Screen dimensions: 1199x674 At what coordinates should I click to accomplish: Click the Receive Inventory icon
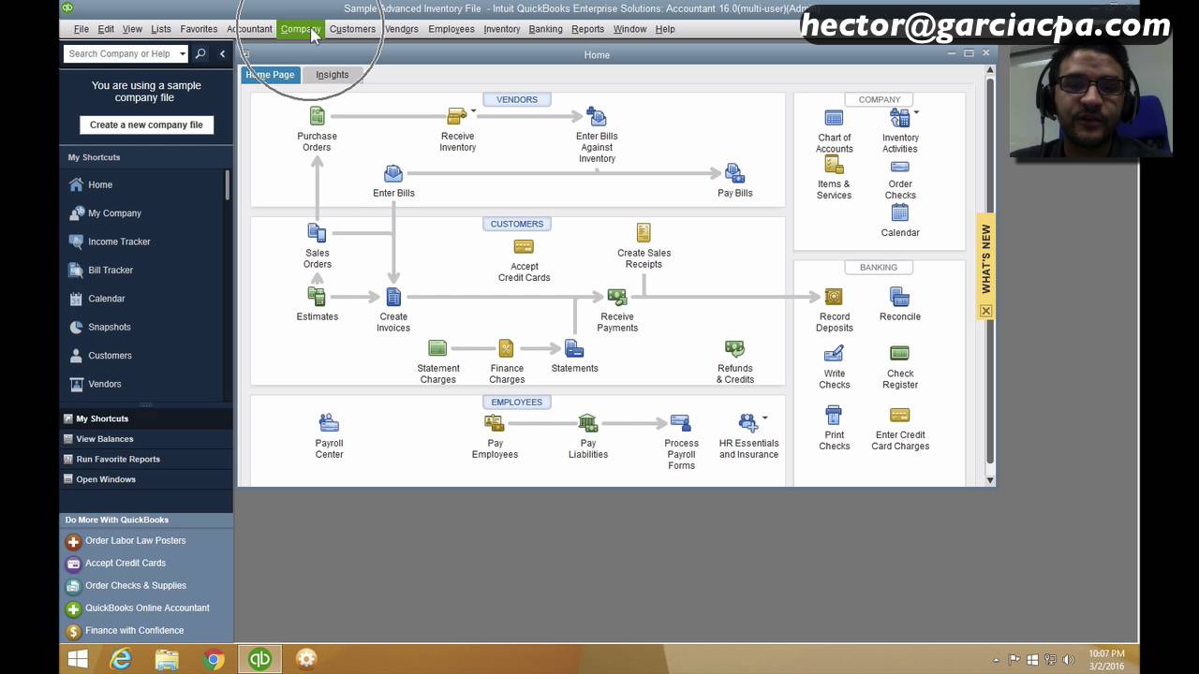[456, 116]
